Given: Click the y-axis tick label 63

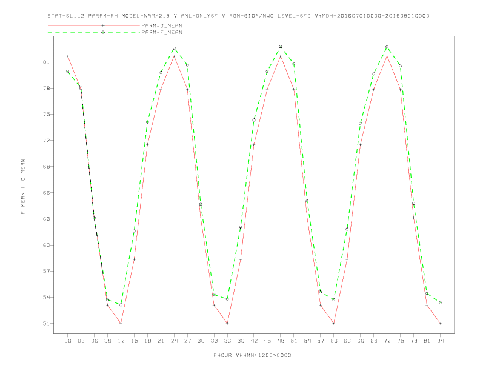Looking at the screenshot, I should (46, 219).
